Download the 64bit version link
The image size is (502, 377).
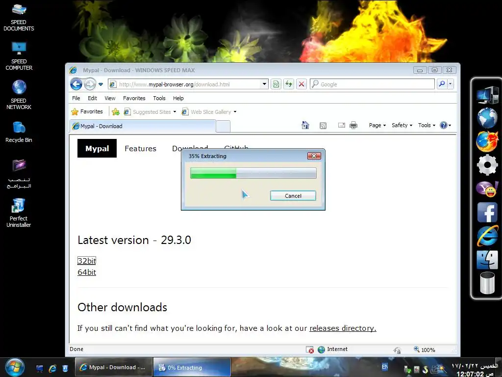pos(87,272)
